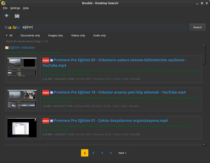Image resolution: width=210 pixels, height=163 pixels.
Task: Click the Booble app icon in title bar
Action: tap(3, 3)
